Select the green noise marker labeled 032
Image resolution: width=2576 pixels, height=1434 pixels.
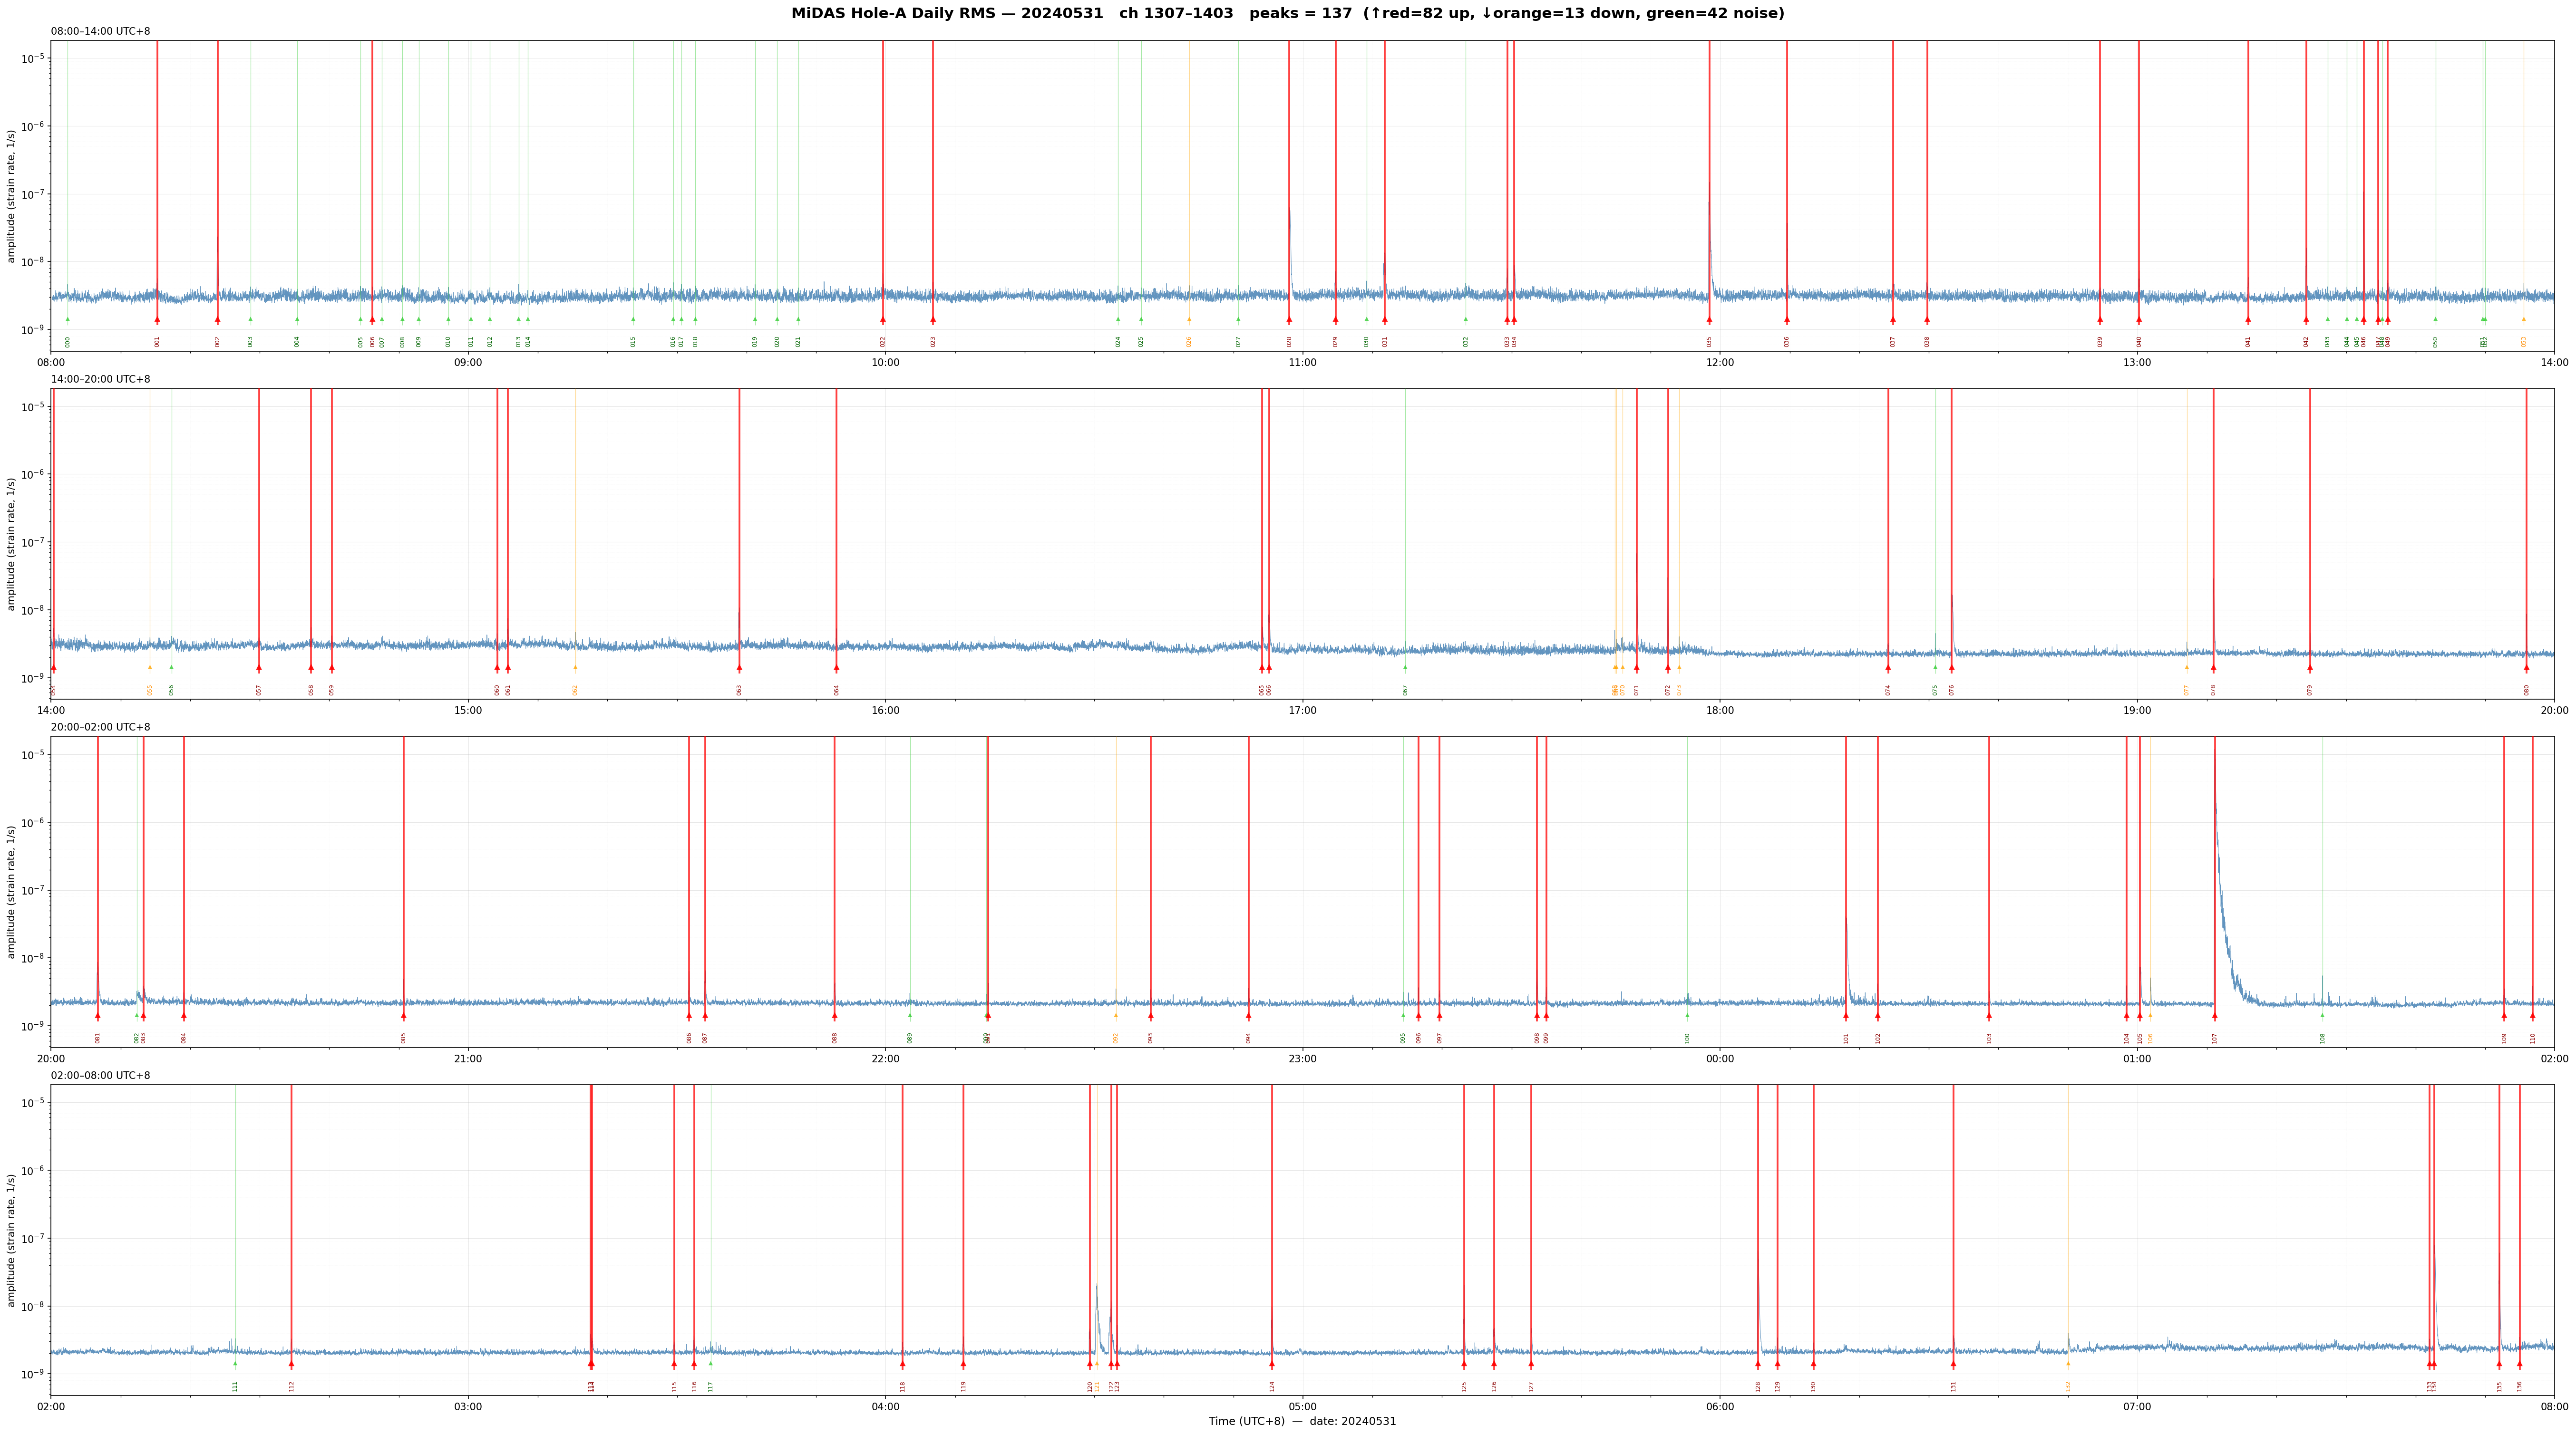click(1466, 320)
